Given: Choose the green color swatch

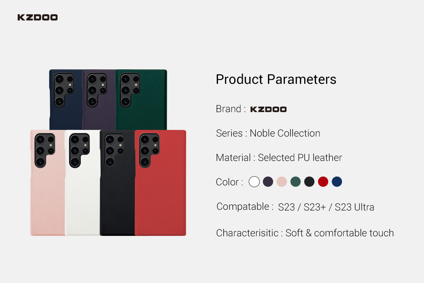Looking at the screenshot, I should click(295, 182).
